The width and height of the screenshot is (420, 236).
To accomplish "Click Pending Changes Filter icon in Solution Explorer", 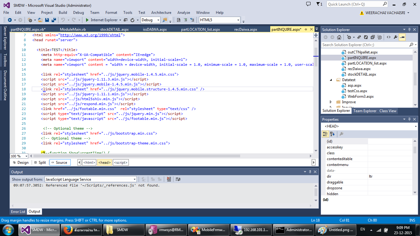I will click(x=349, y=37).
